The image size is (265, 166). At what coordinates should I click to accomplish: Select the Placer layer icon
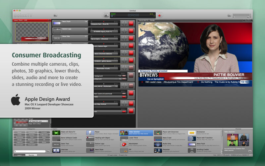[90, 133]
